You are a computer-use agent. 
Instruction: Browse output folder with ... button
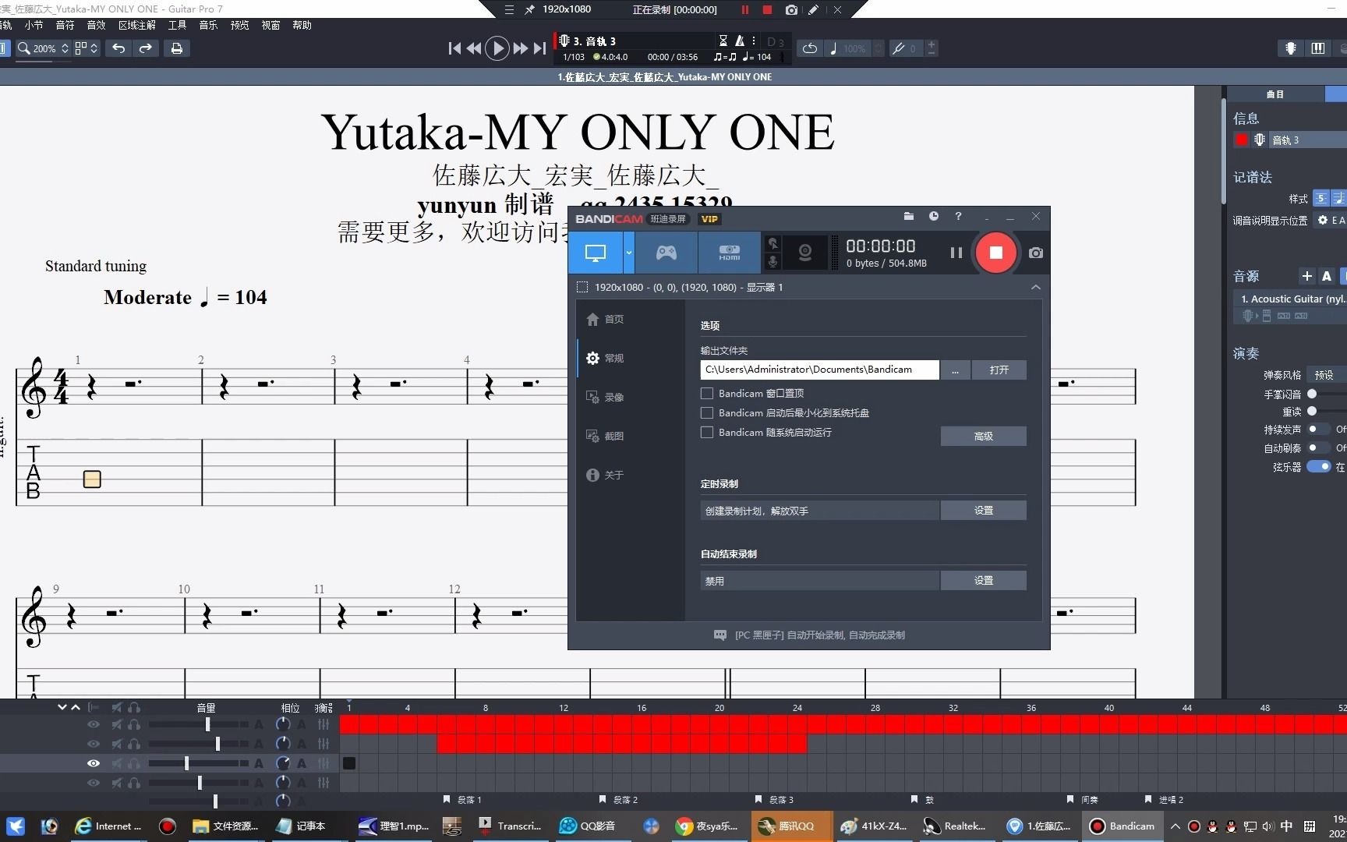click(955, 370)
